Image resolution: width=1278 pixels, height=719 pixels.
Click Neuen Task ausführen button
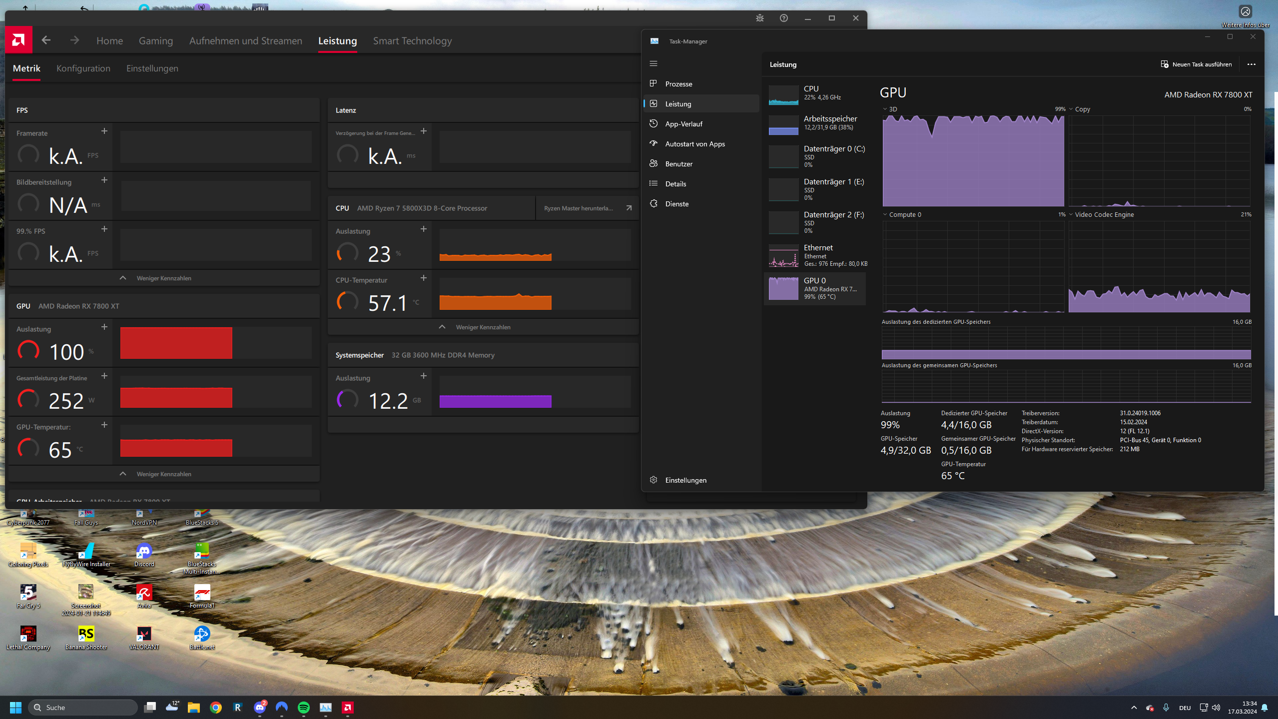1196,64
